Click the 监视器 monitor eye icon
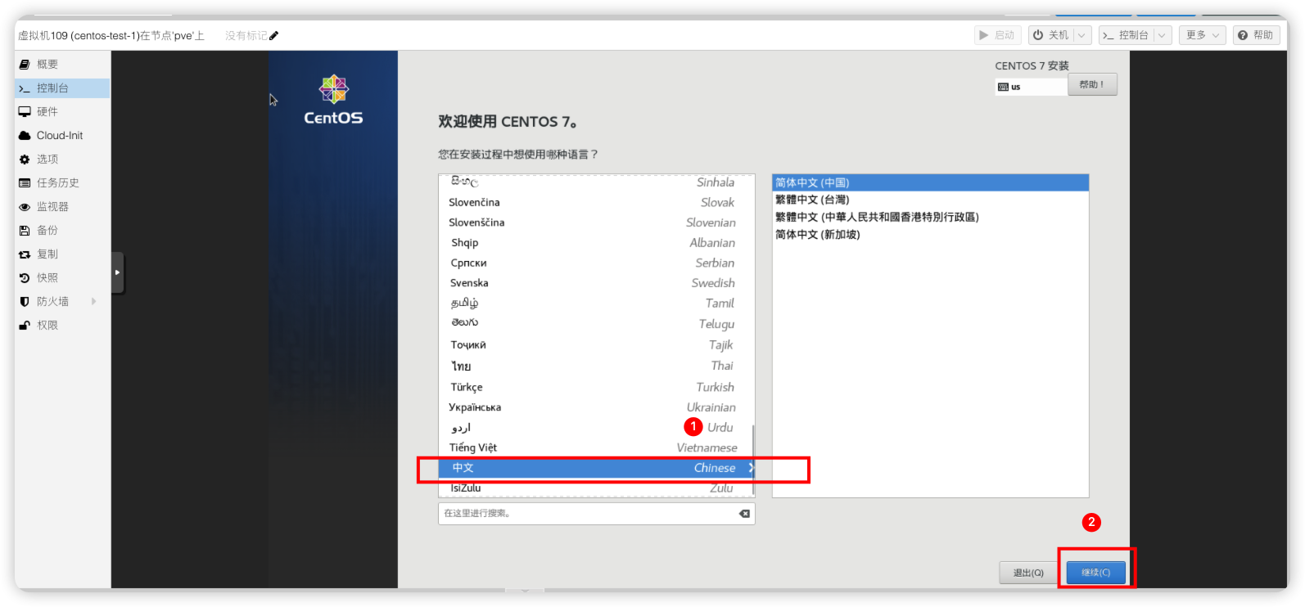The height and width of the screenshot is (607, 1305). pyautogui.click(x=25, y=207)
